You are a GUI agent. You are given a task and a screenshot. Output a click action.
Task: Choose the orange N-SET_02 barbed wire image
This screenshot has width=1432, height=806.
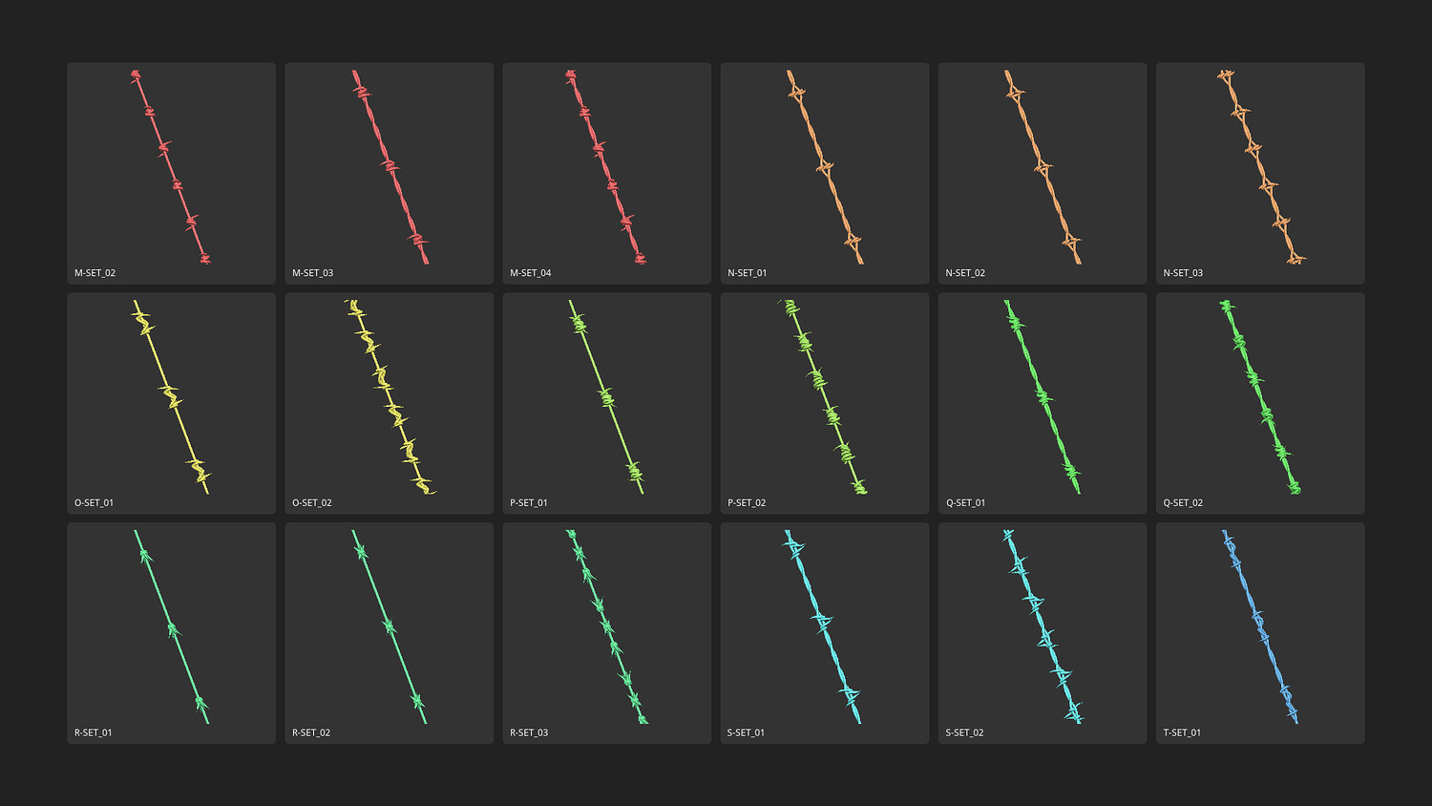(x=1042, y=167)
